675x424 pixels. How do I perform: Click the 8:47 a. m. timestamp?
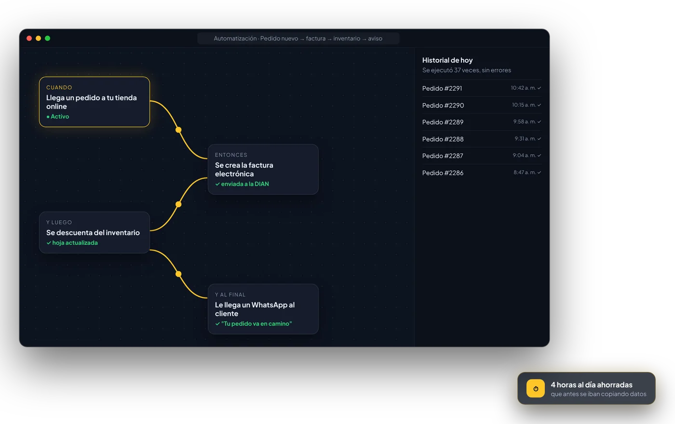click(x=525, y=172)
